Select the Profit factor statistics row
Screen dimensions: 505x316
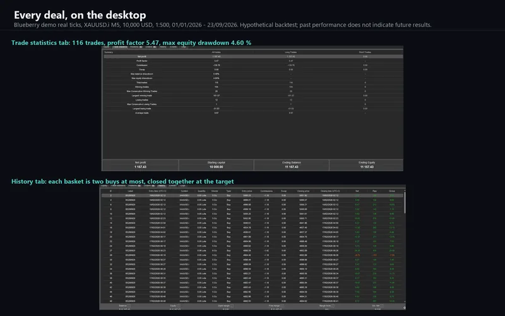point(253,61)
